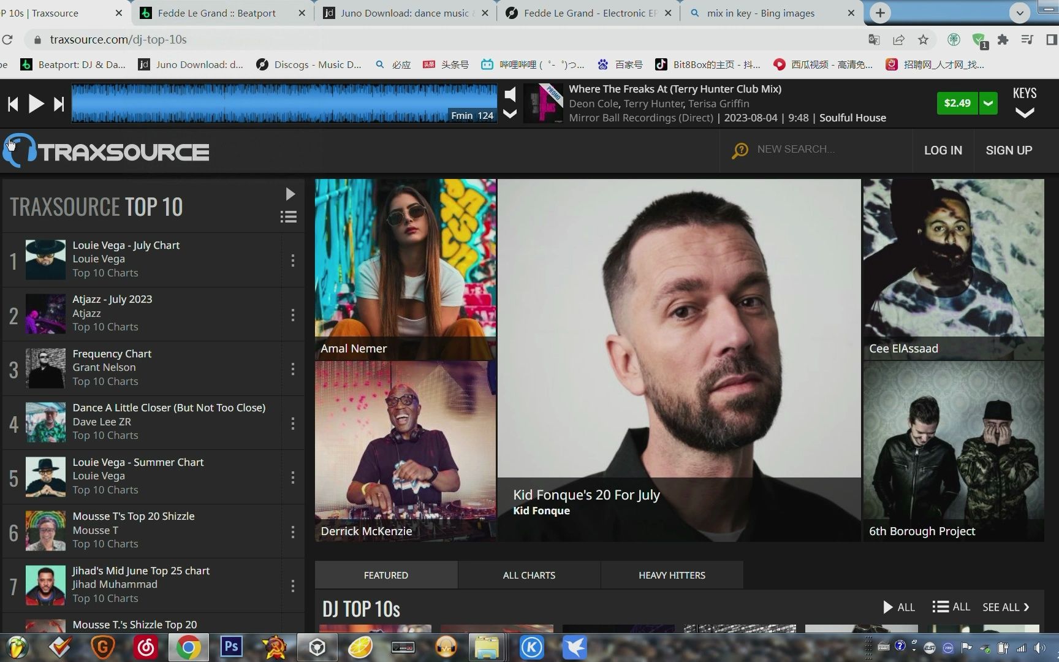Open Chrome from the taskbar
Viewport: 1059px width, 662px height.
(188, 647)
